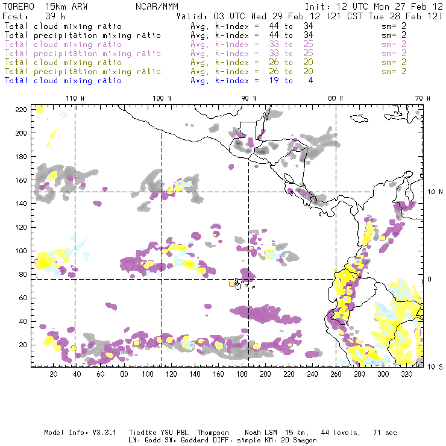Image resolution: width=446 pixels, height=446 pixels.
Task: Click the 220 tick on the left axis
Action: (x=22, y=109)
